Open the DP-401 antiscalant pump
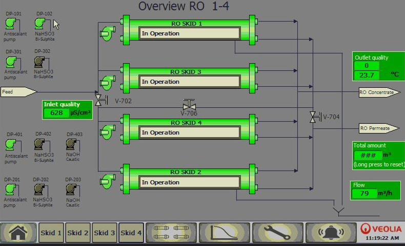Screen dimensions: 405x246 [x=11, y=145]
